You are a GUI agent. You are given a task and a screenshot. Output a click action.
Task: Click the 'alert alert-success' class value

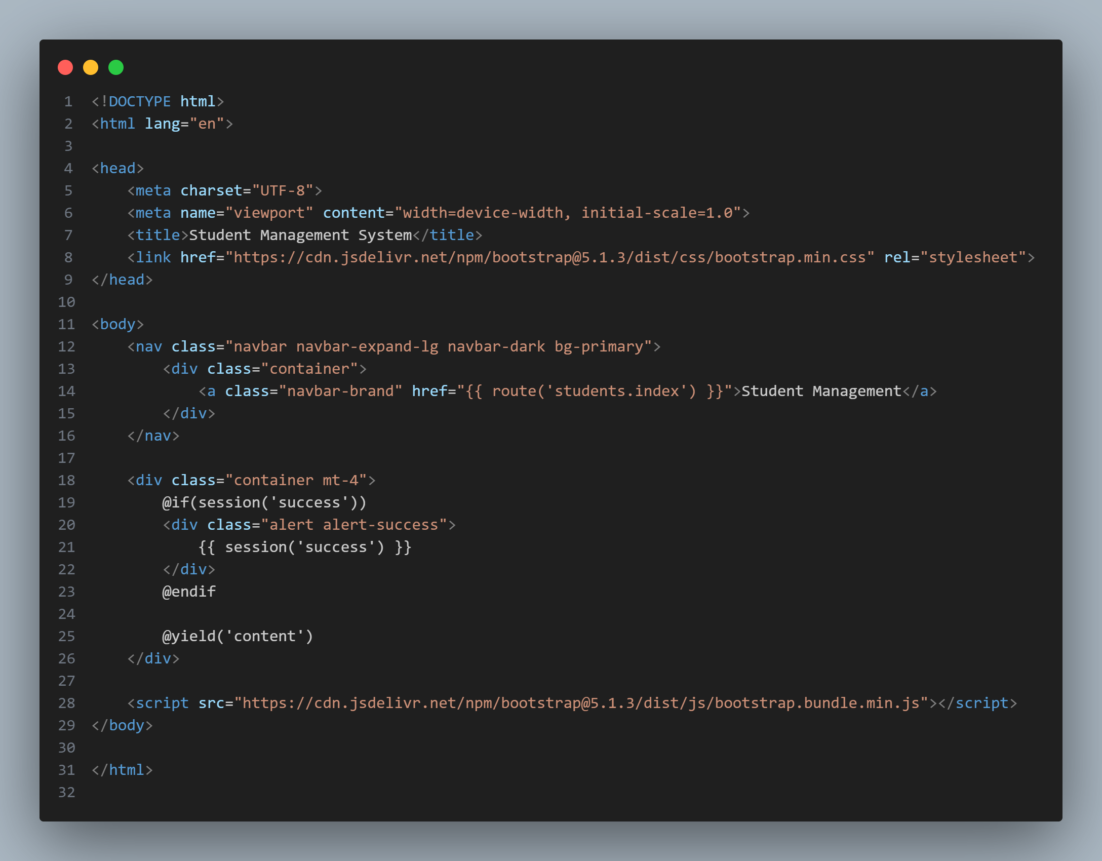(x=353, y=525)
